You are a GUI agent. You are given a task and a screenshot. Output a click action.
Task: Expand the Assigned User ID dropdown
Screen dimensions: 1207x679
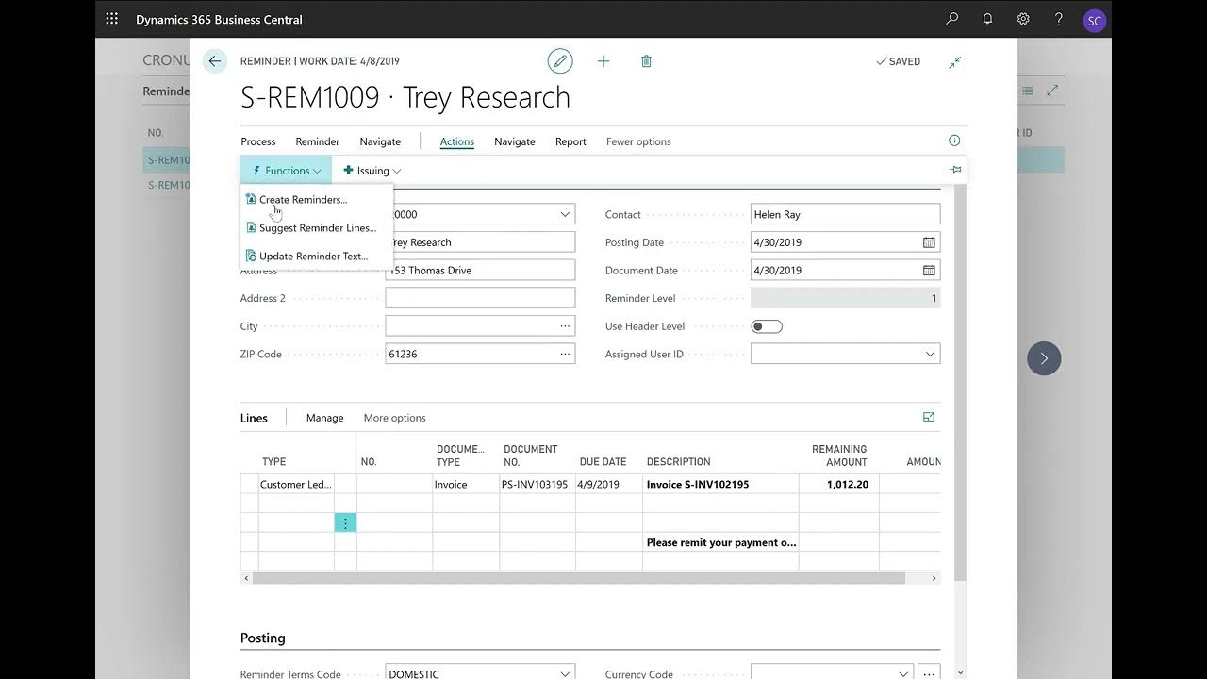[x=930, y=355]
